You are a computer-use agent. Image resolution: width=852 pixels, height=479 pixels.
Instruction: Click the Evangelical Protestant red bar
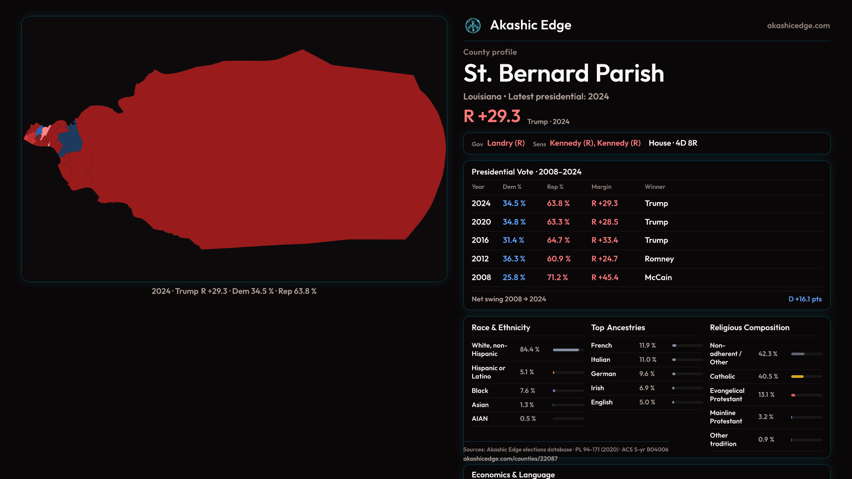[x=793, y=395]
